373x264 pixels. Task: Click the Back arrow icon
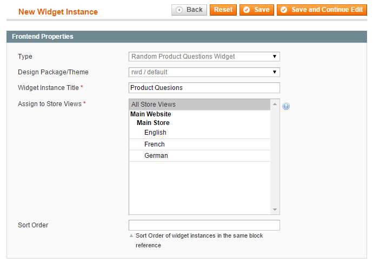coord(179,10)
